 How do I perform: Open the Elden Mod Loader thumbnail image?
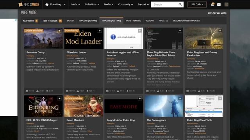[x=84, y=38]
